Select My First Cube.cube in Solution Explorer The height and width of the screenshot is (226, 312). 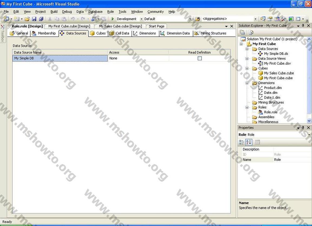(278, 78)
